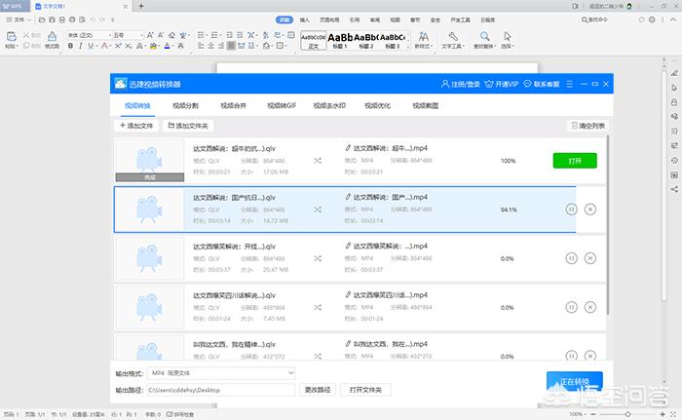Viewport: 682px width, 420px height.
Task: Switch to the remove watermark tab
Action: pyautogui.click(x=329, y=106)
